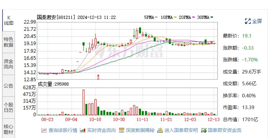Click the people icon beside 进入国泰君安吧
Viewport: 268px width, 138px height.
click(x=160, y=130)
